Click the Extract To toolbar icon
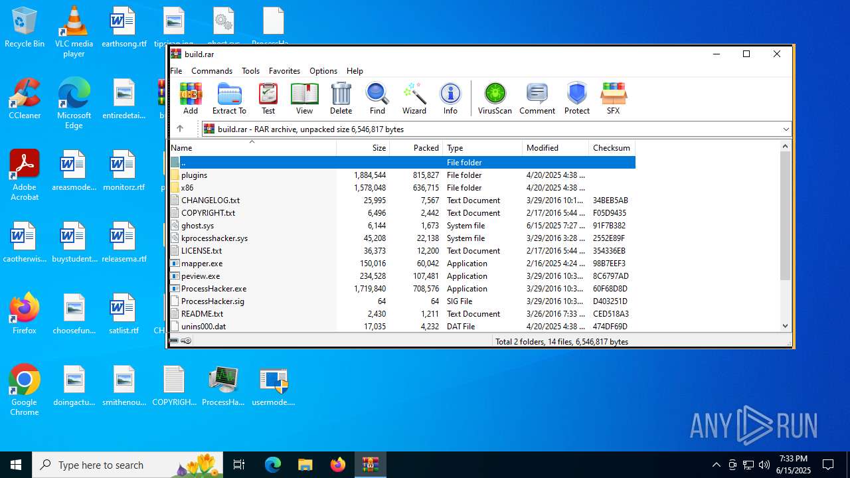The width and height of the screenshot is (850, 478). [x=229, y=98]
